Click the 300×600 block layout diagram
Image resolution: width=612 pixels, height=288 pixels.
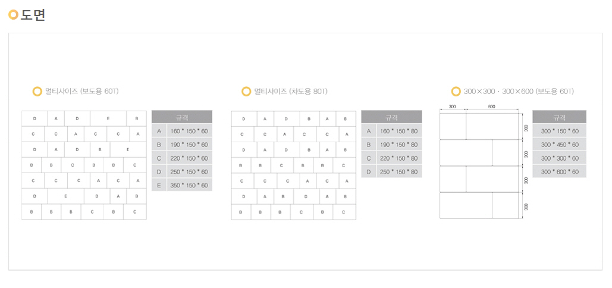click(x=479, y=165)
